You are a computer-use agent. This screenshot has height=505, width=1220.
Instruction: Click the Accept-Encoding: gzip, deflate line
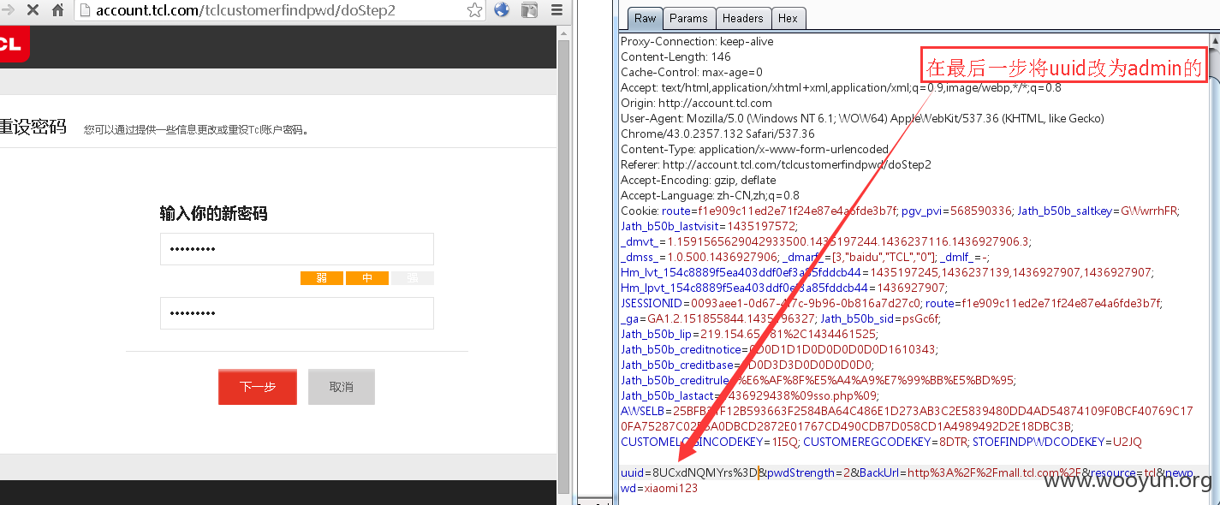click(698, 180)
